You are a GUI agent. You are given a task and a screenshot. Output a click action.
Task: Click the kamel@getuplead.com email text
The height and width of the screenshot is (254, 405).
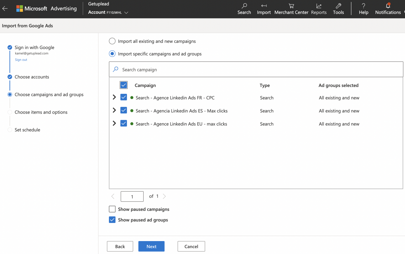(x=32, y=53)
